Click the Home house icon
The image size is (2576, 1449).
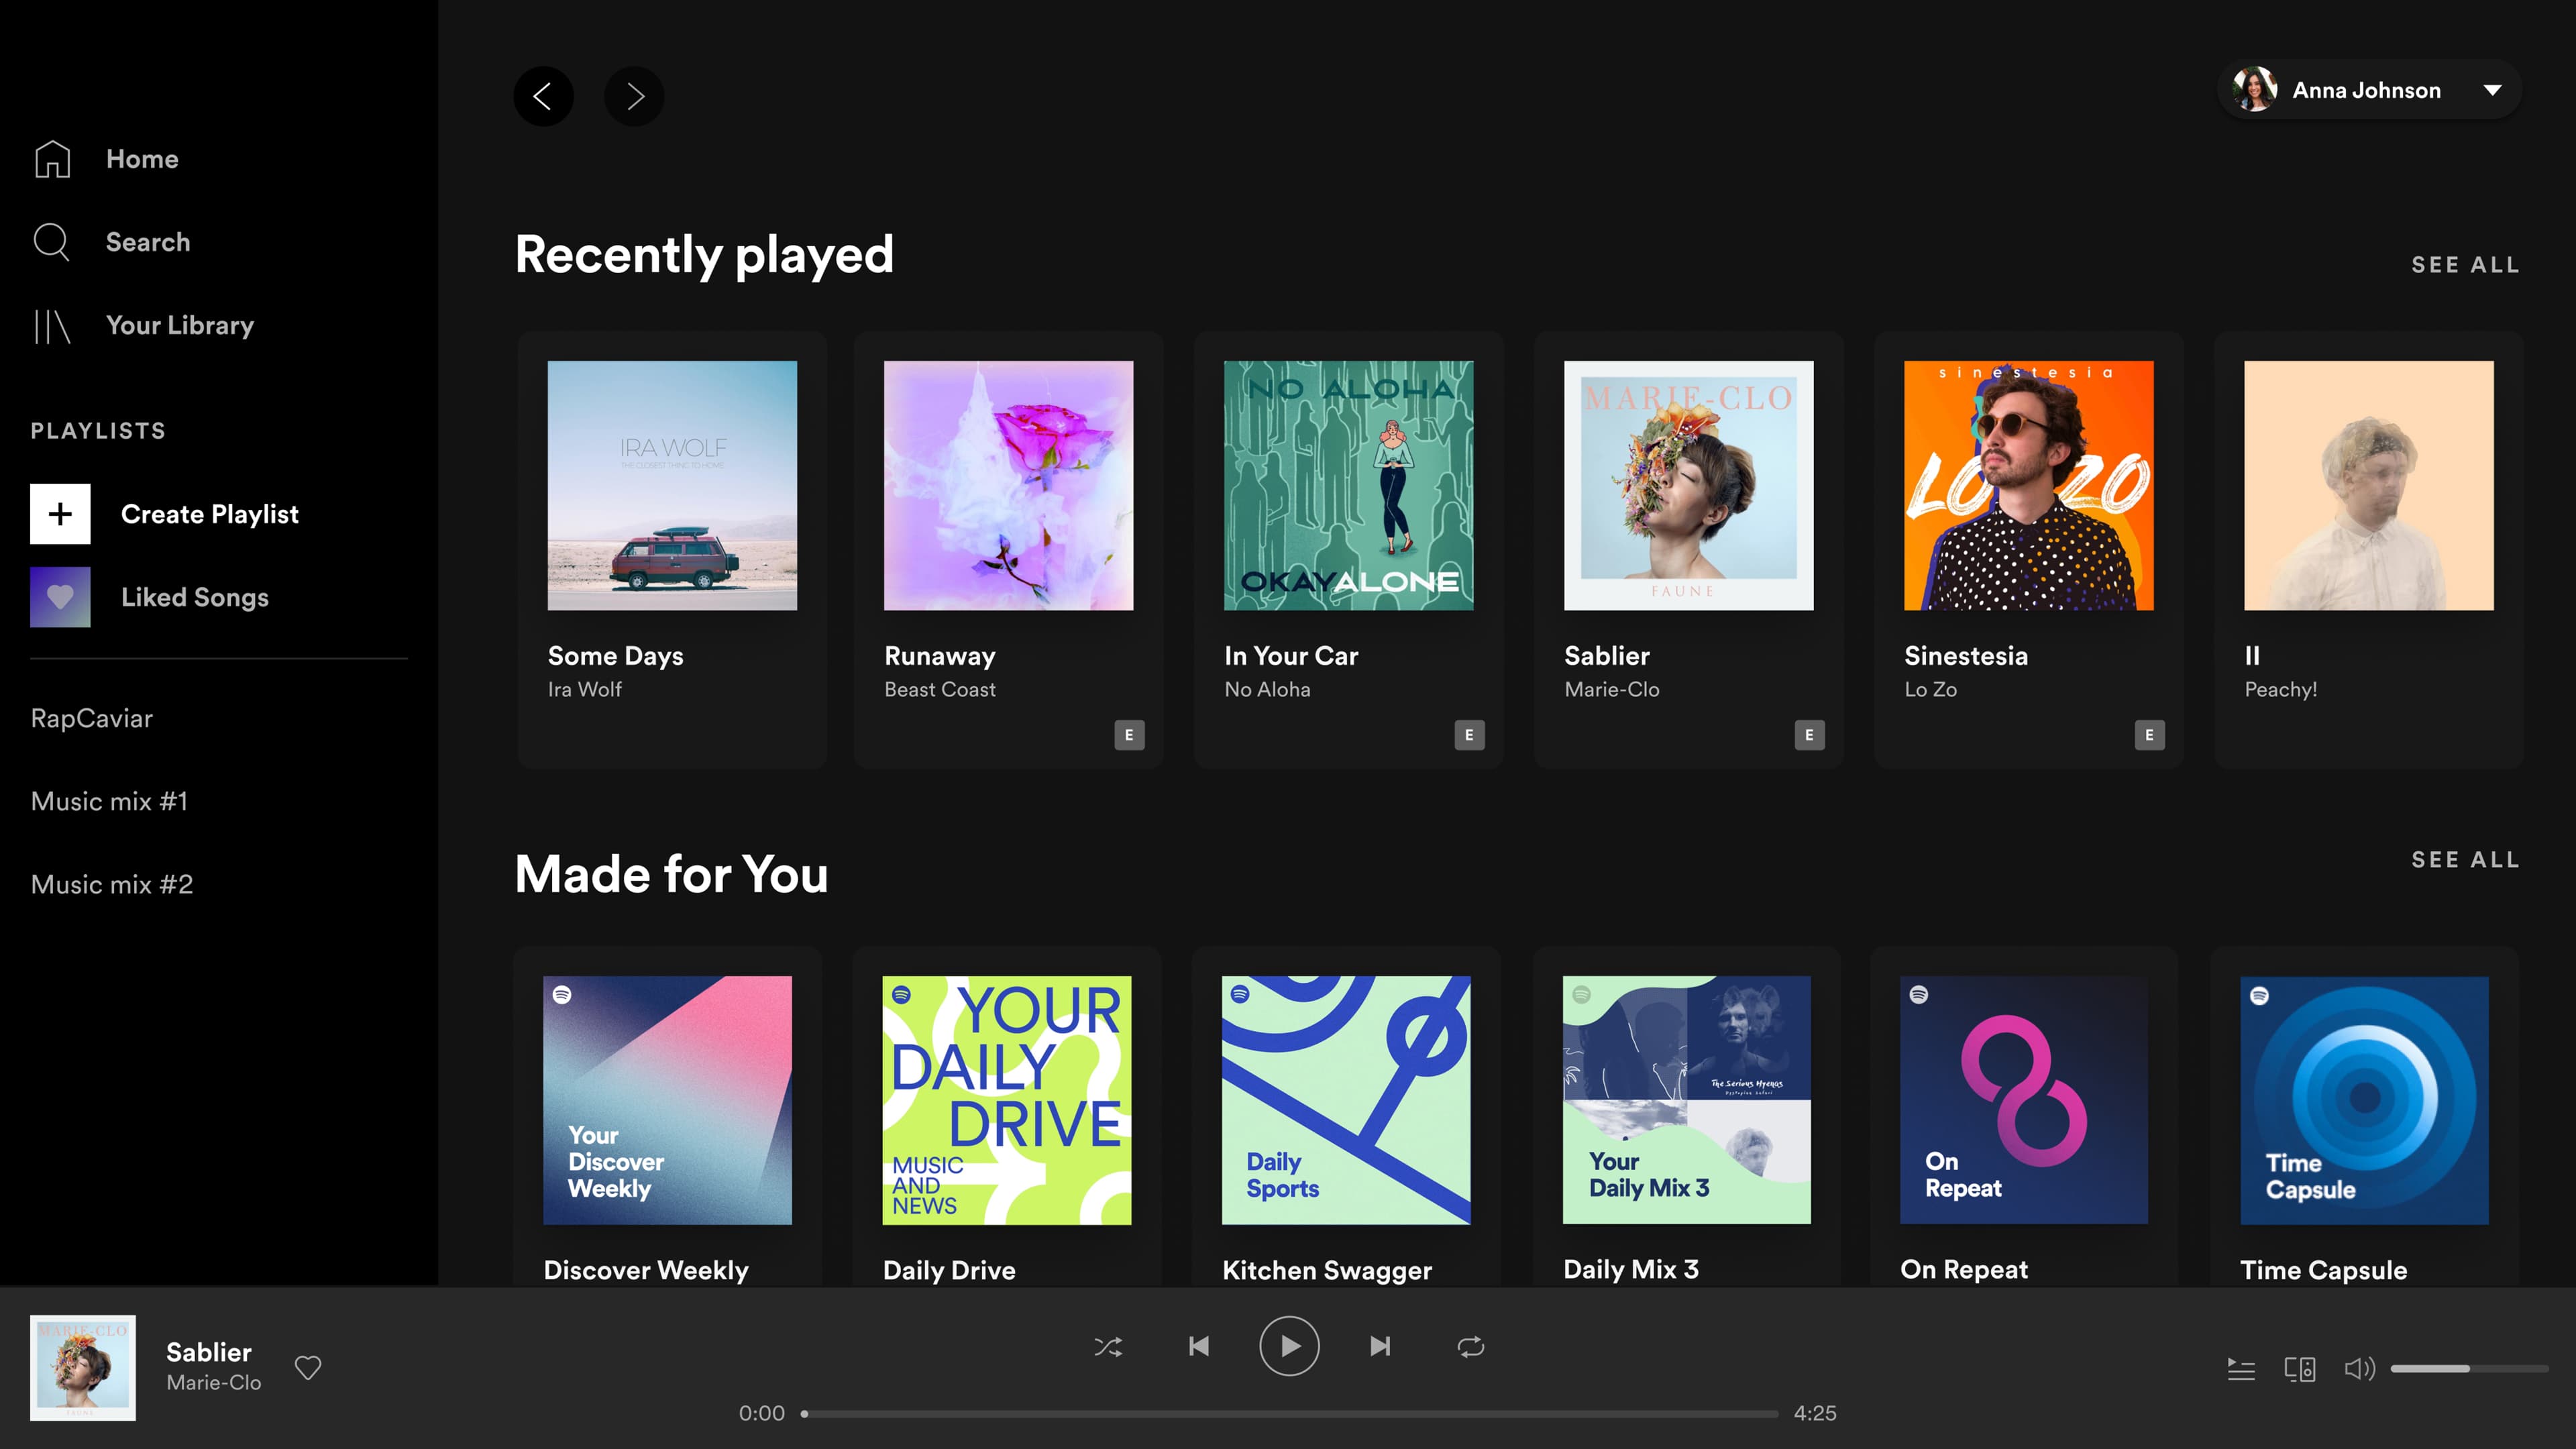(x=52, y=159)
